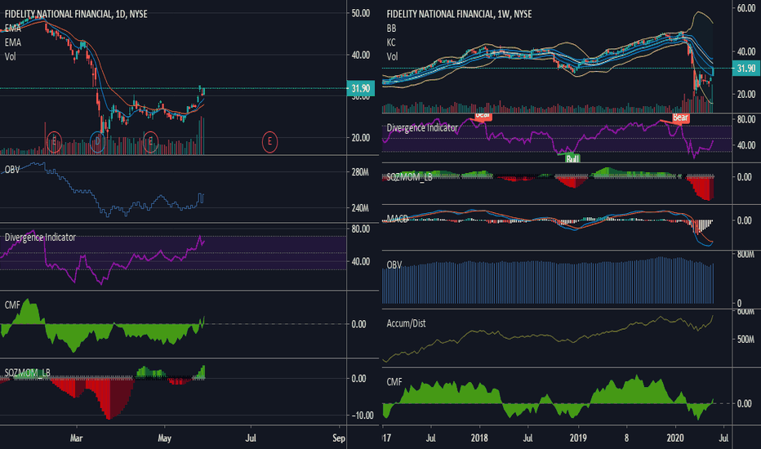Select the Vol indicator label on weekly chart
Screen dimensions: 761x449
[392, 56]
